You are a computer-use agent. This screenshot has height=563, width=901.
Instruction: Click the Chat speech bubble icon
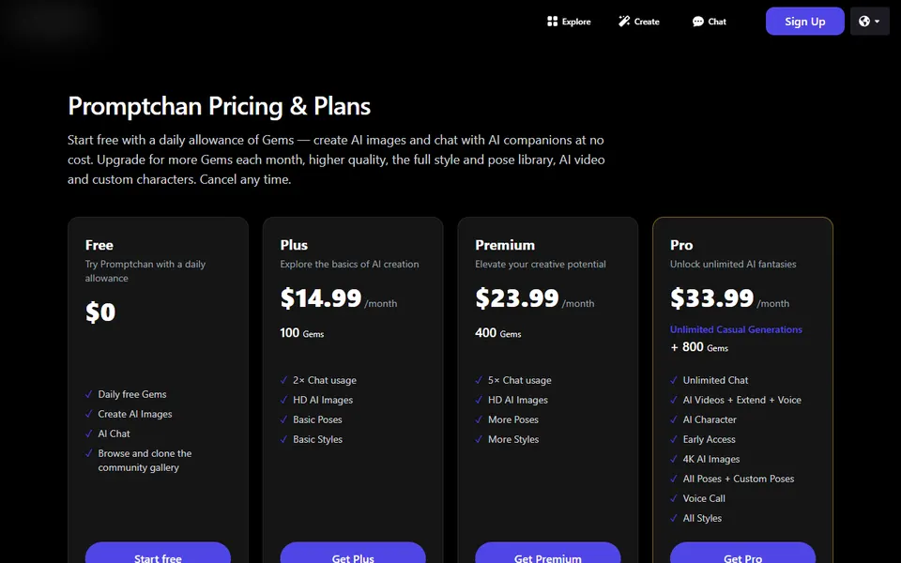pos(697,22)
